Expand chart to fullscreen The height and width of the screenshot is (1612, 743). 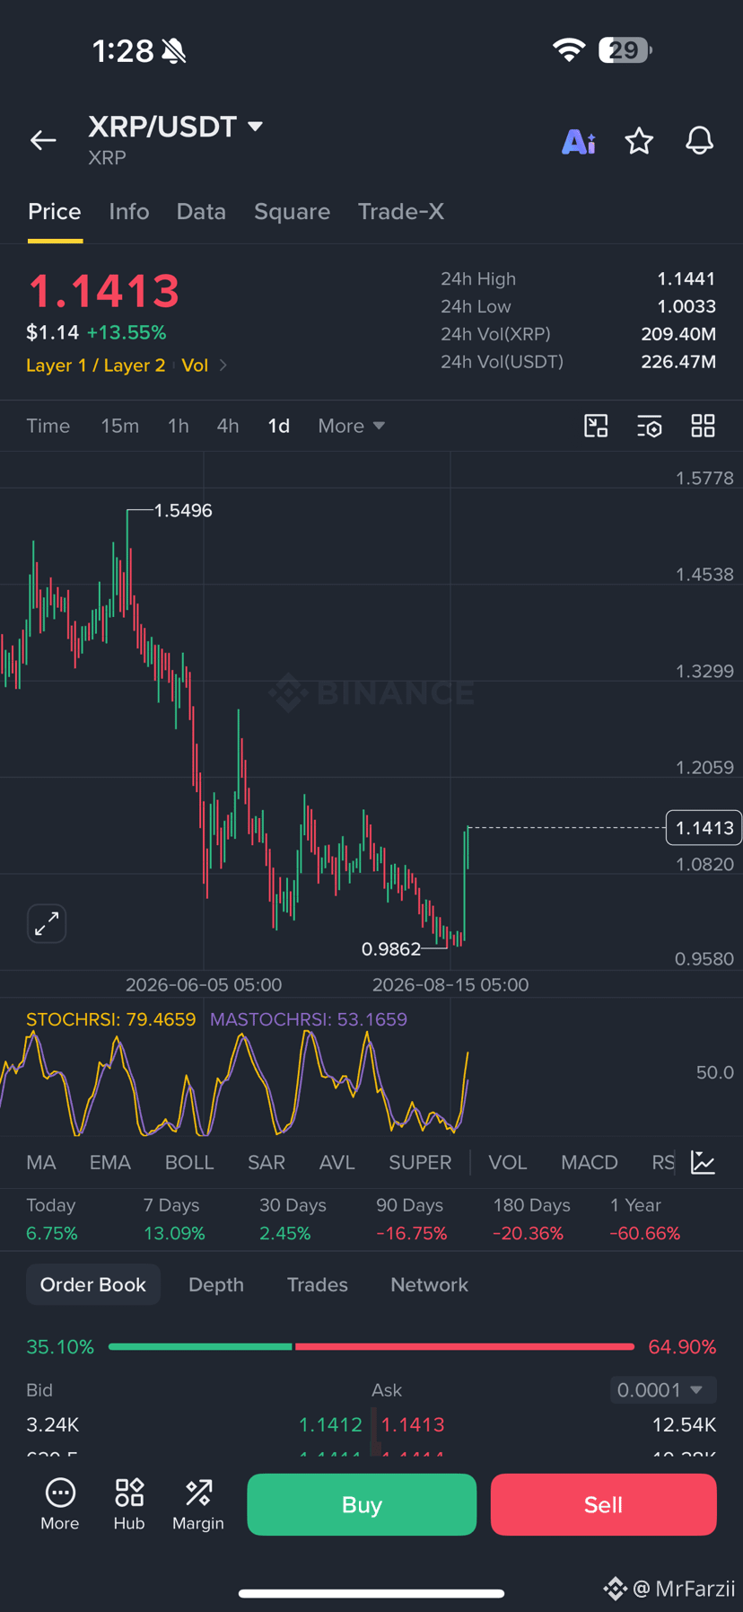(x=47, y=923)
